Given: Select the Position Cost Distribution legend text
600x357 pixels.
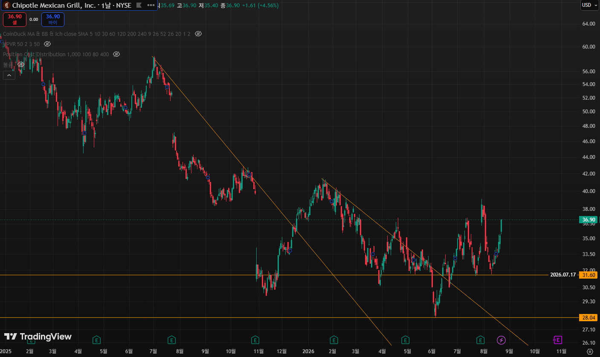Looking at the screenshot, I should pos(56,54).
